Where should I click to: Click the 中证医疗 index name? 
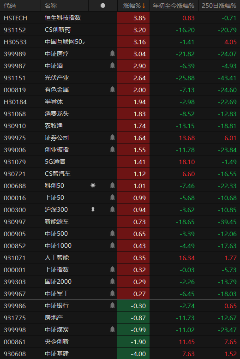57,54
